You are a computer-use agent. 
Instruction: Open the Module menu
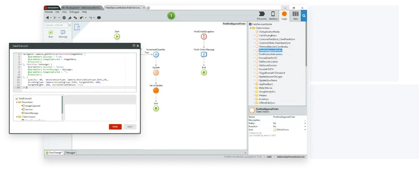pyautogui.click(x=49, y=12)
